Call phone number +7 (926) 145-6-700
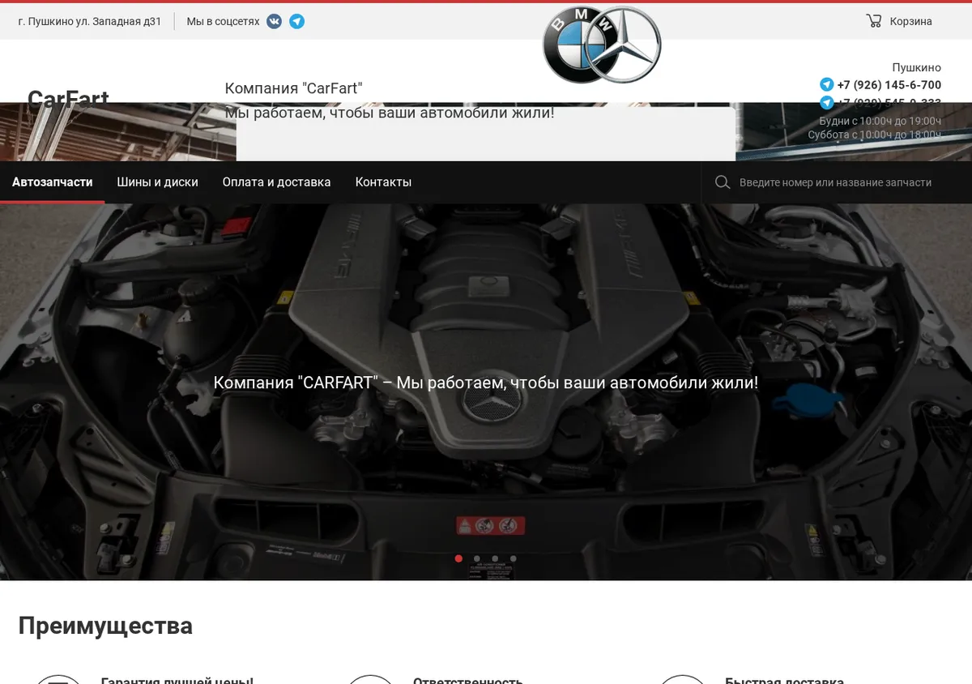The image size is (972, 684). tap(889, 84)
